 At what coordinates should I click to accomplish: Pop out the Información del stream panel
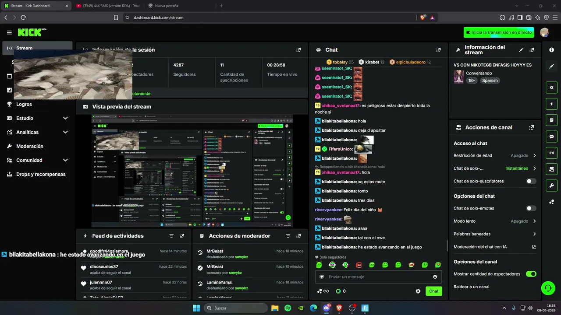coord(532,50)
